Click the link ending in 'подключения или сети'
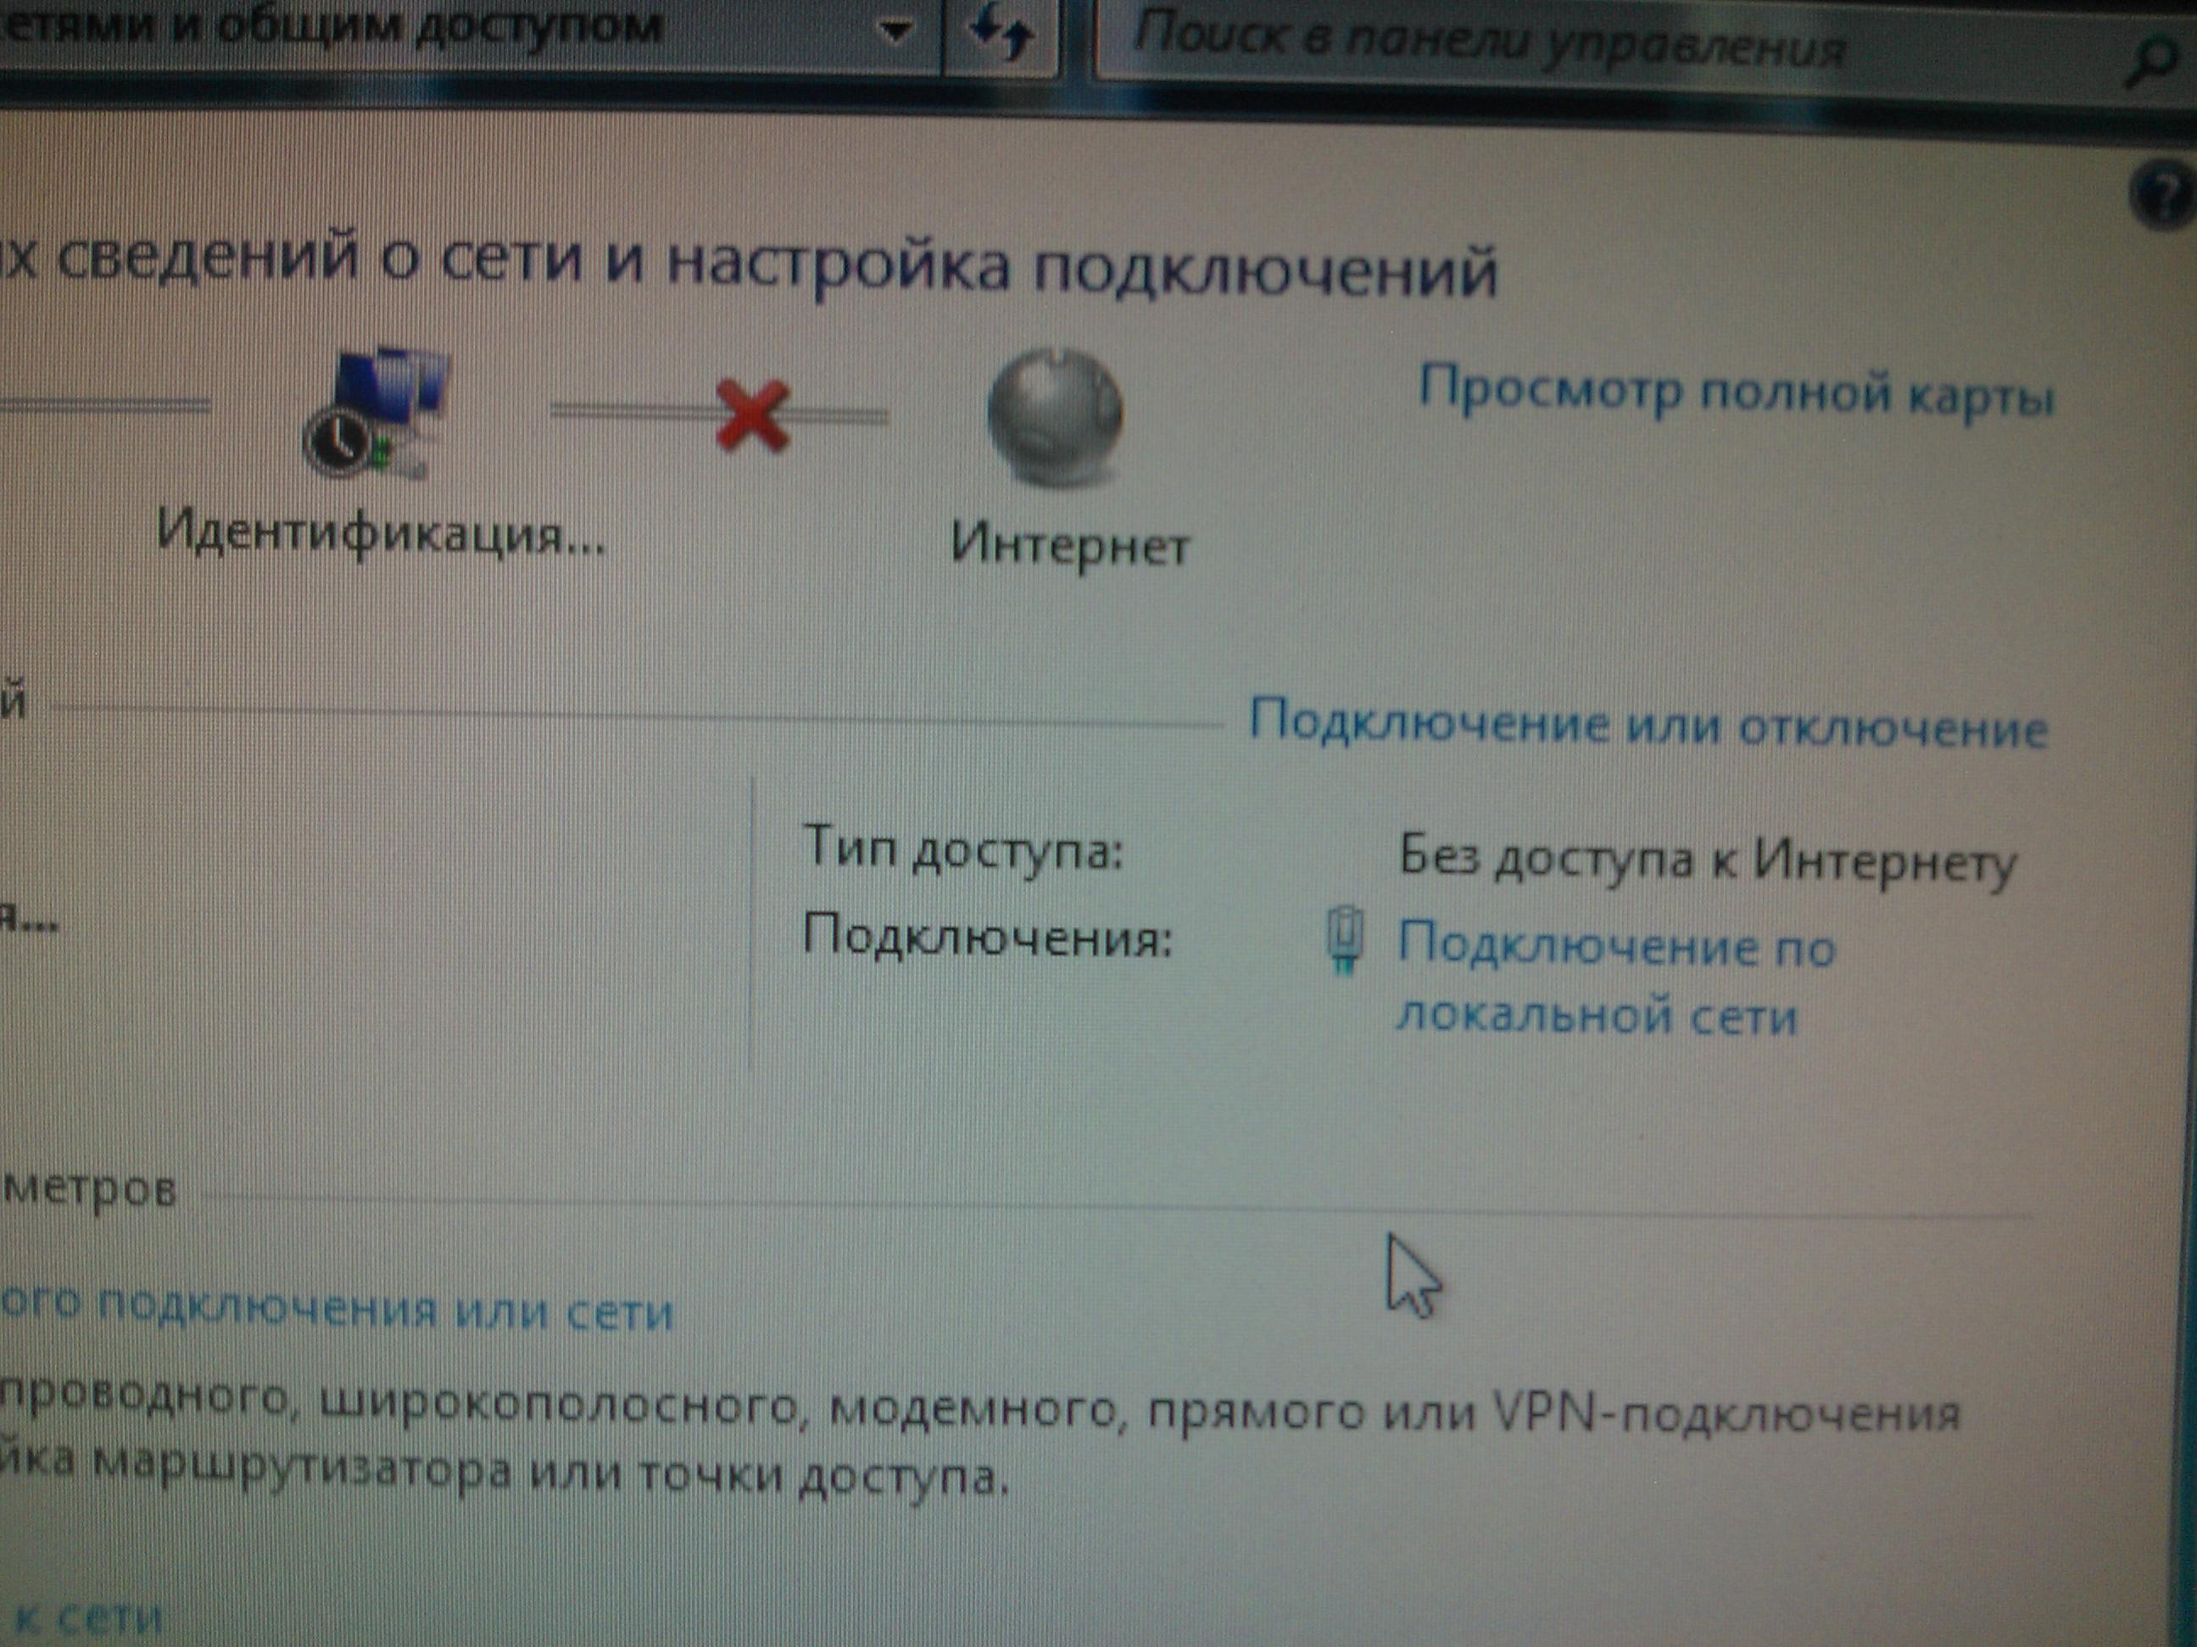Viewport: 2197px width, 1647px height. [x=336, y=1310]
